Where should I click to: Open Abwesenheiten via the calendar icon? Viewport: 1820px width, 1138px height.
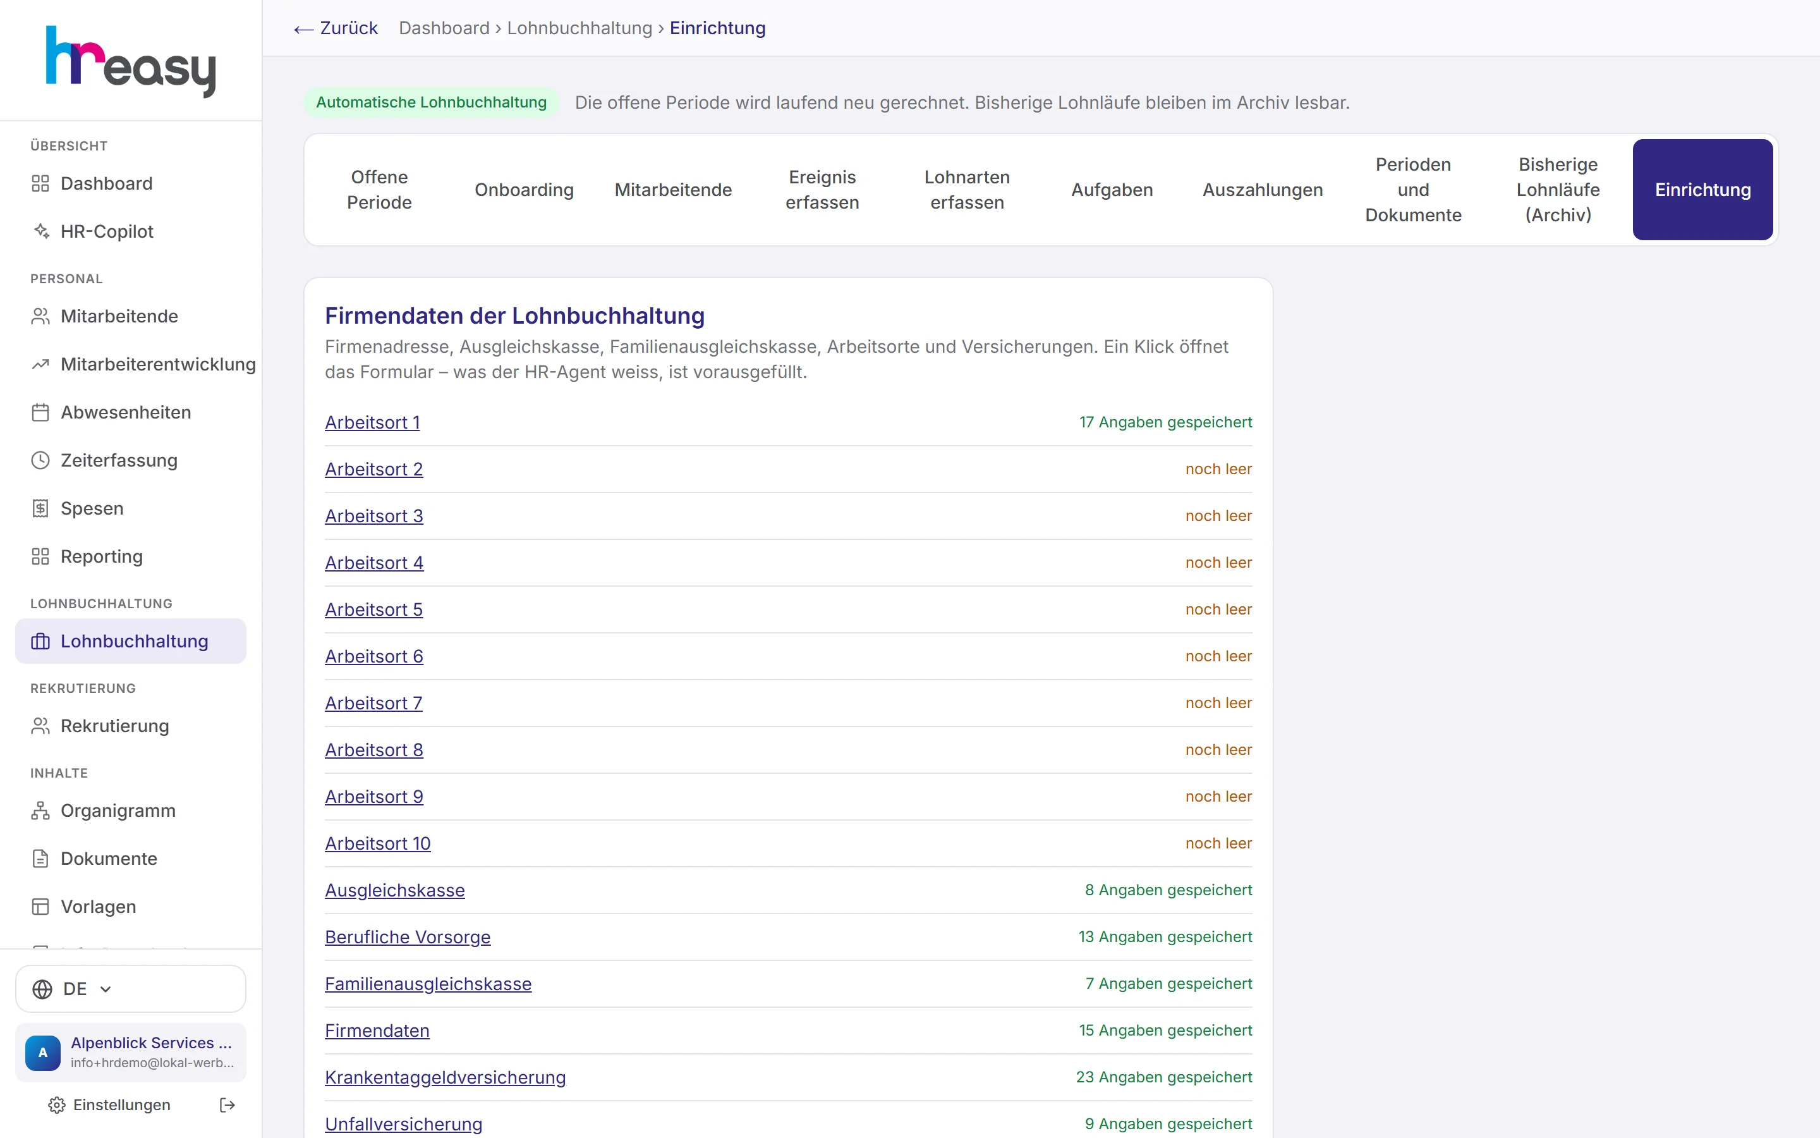40,412
